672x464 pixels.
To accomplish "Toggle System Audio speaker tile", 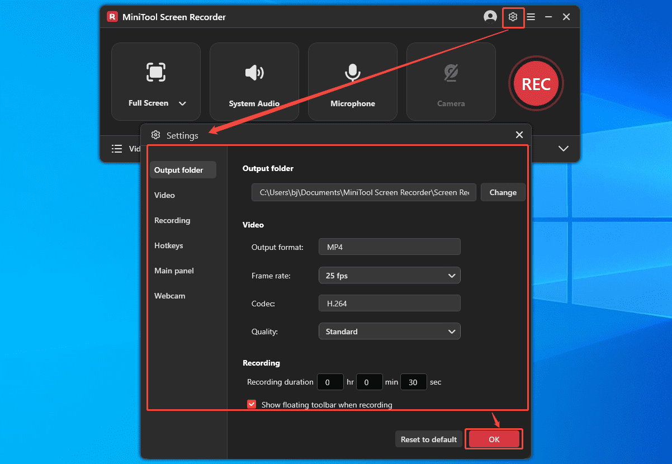I will coord(254,82).
